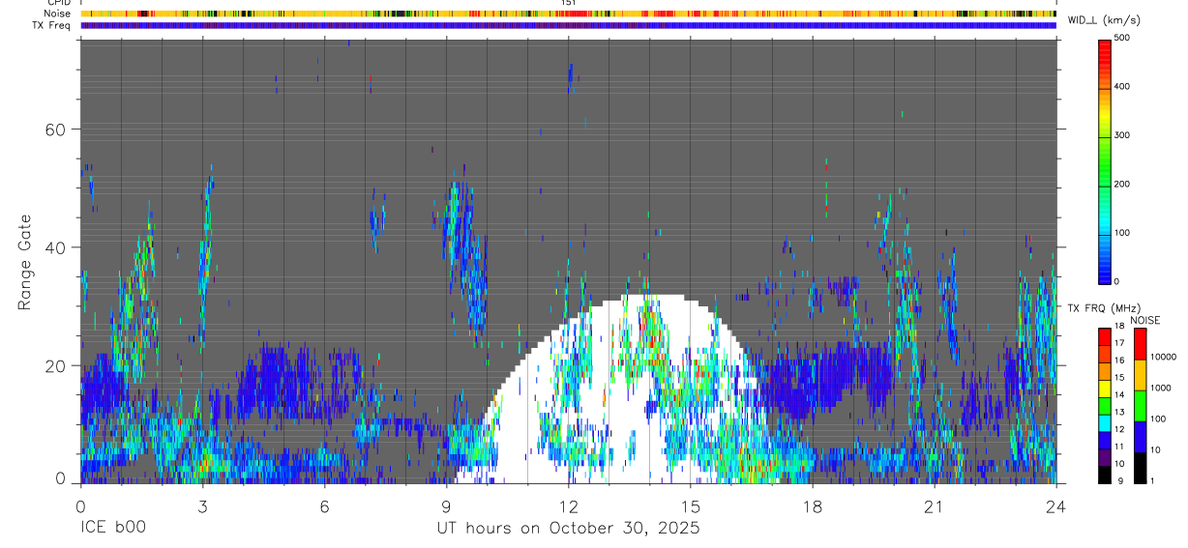Pick the cyan segment of TX FRQ legend
The width and height of the screenshot is (1188, 548).
1105,422
